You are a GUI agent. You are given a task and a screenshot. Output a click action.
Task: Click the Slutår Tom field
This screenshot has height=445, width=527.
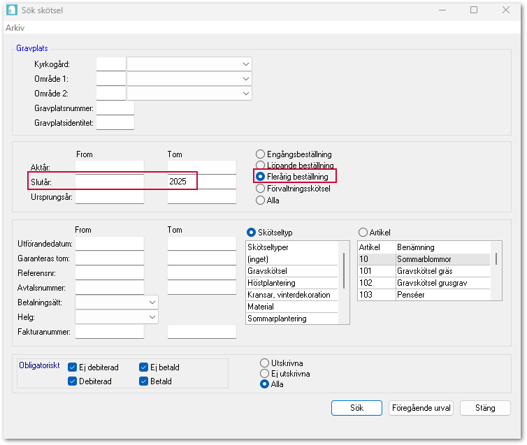click(x=201, y=182)
